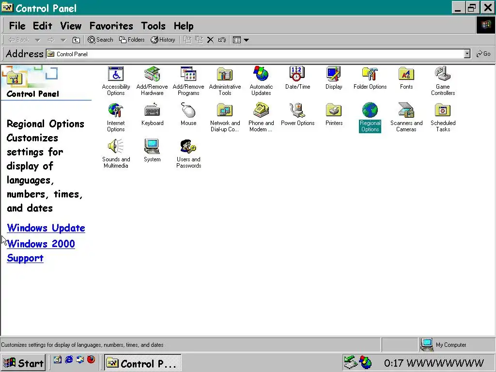Image resolution: width=496 pixels, height=372 pixels.
Task: Select the System icon
Action: [152, 150]
